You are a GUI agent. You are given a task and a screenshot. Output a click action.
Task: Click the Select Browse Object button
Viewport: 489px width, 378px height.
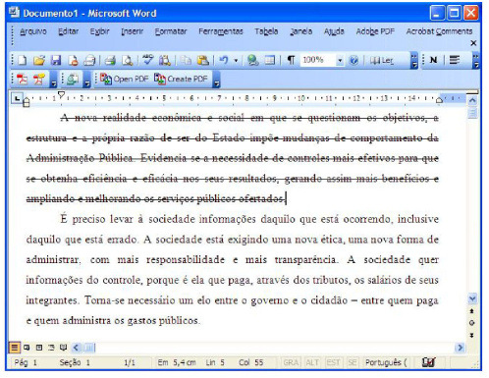471,323
